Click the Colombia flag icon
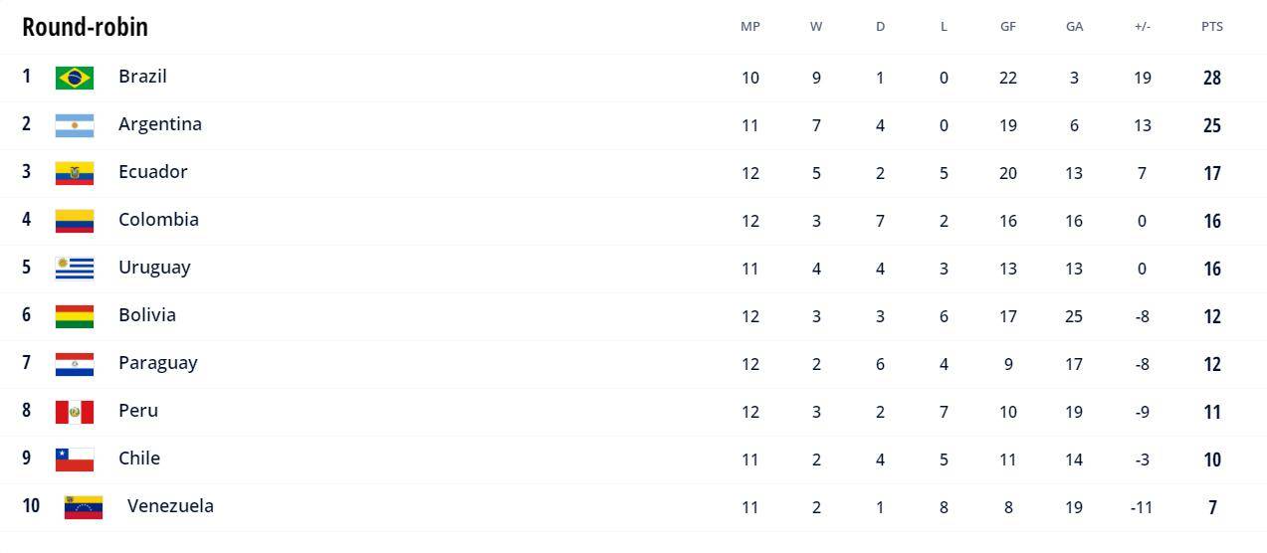 (x=75, y=221)
